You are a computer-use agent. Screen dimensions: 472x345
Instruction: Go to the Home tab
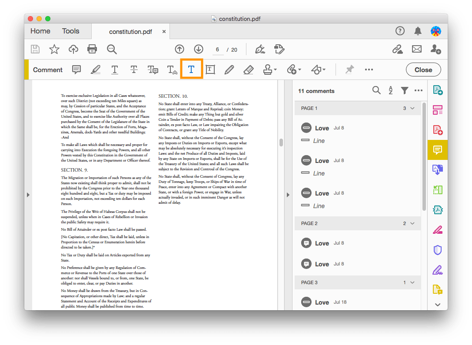point(40,31)
